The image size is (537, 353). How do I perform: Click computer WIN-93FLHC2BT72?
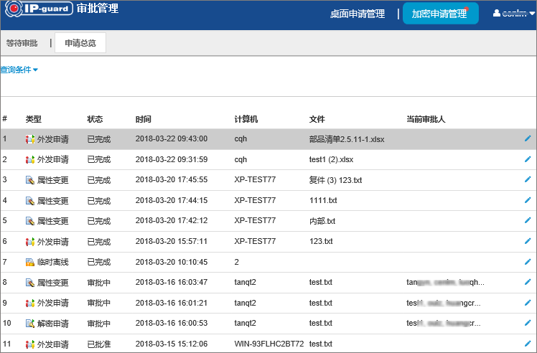click(x=268, y=344)
